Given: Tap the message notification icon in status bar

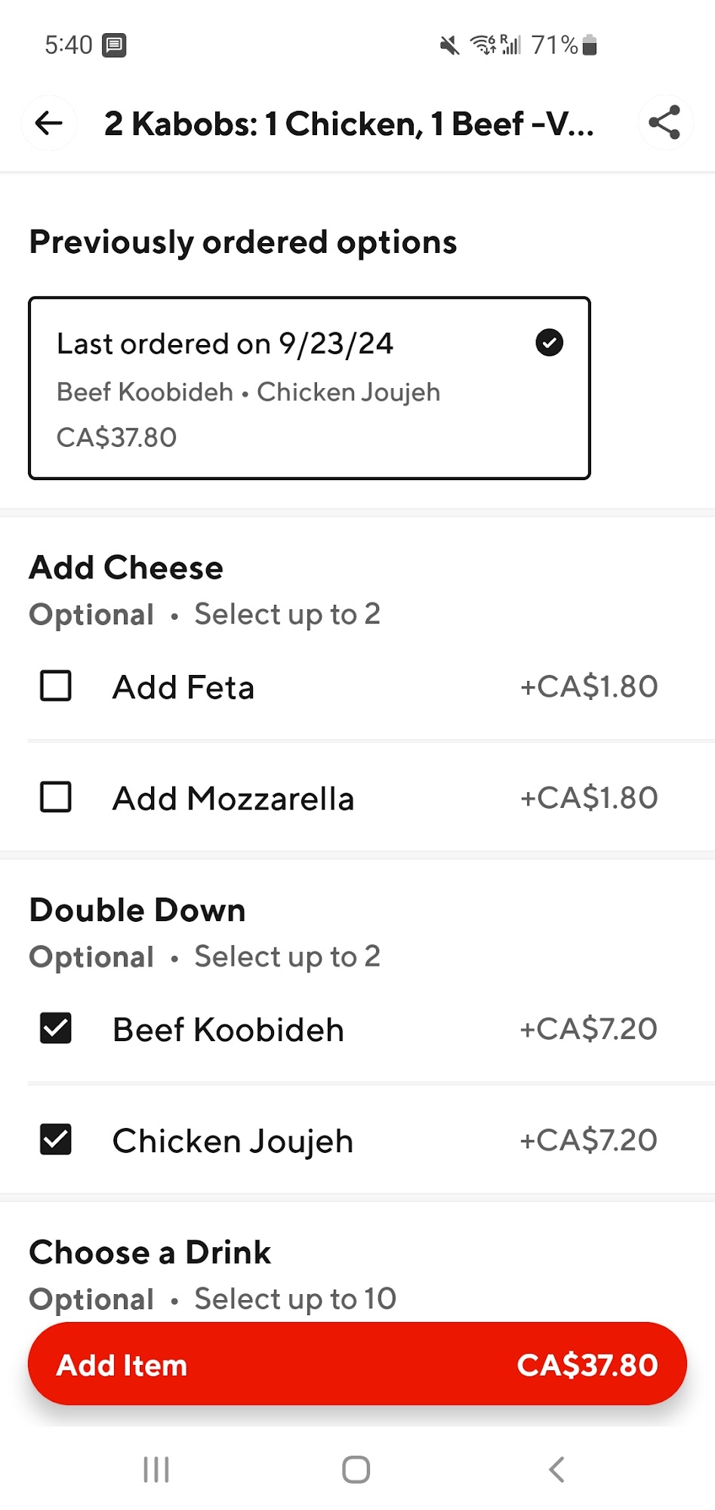Looking at the screenshot, I should tap(114, 45).
